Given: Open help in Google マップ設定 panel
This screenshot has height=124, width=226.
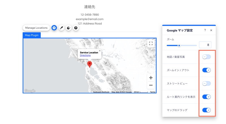Looking at the screenshot, I should (x=205, y=30).
